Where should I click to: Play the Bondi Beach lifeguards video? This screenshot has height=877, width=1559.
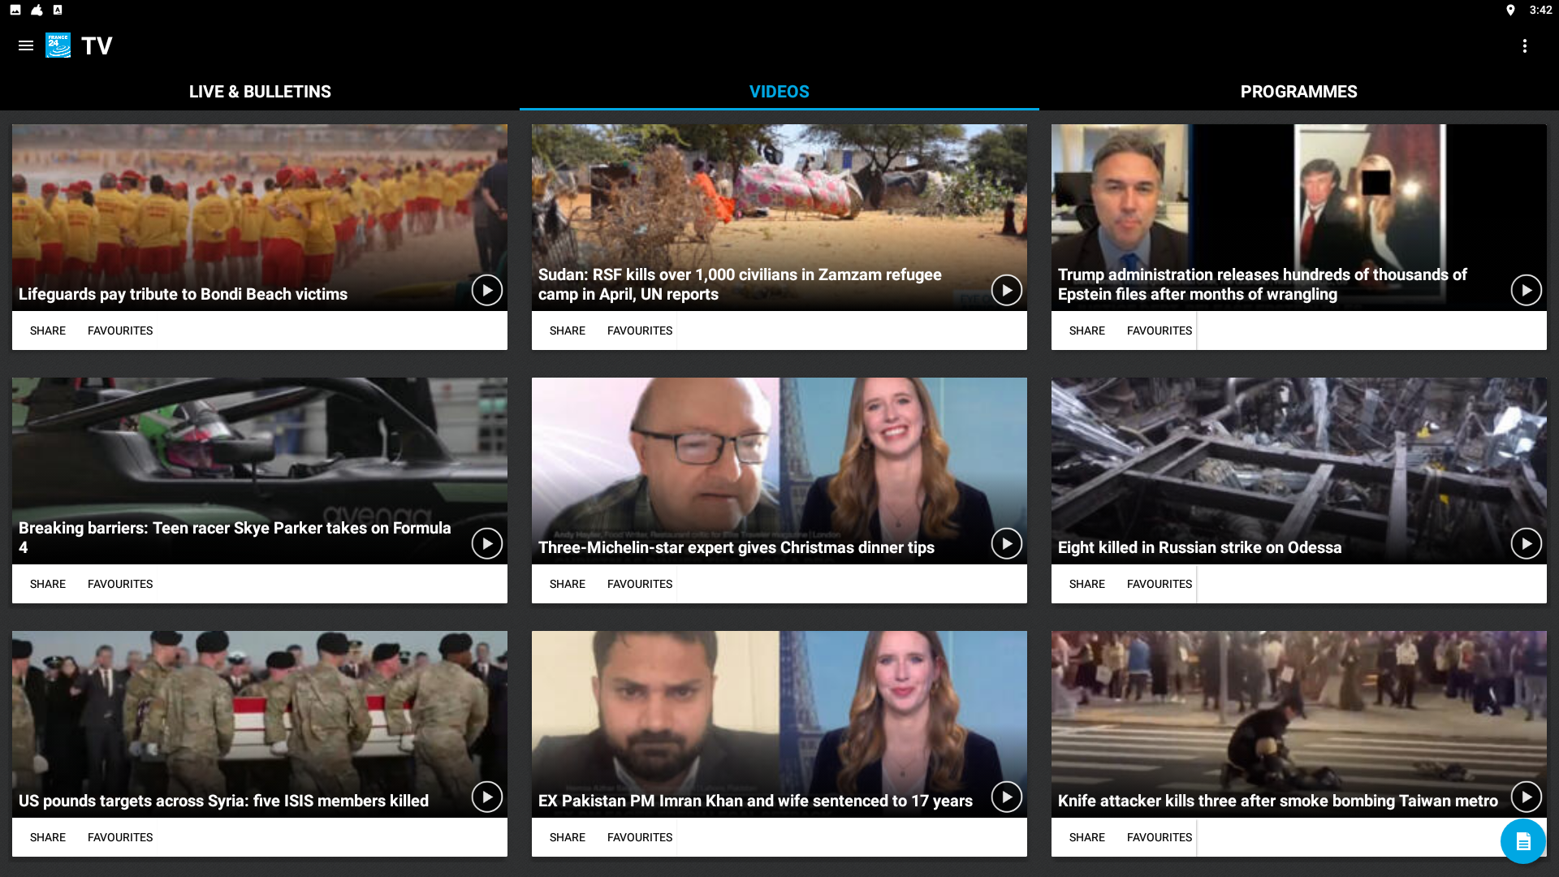point(486,290)
